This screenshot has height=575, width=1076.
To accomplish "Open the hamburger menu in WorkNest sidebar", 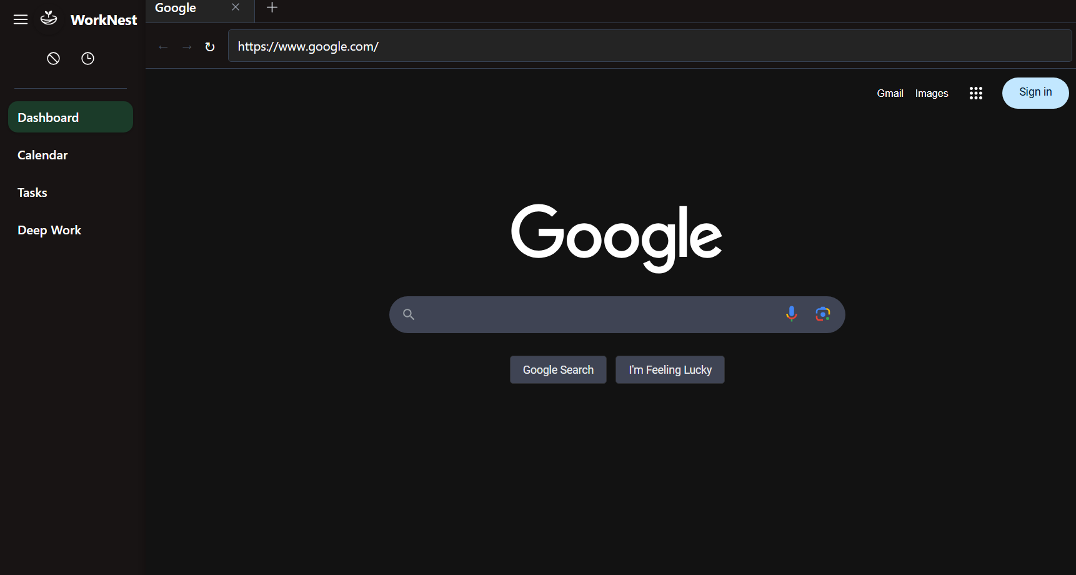I will coord(21,19).
